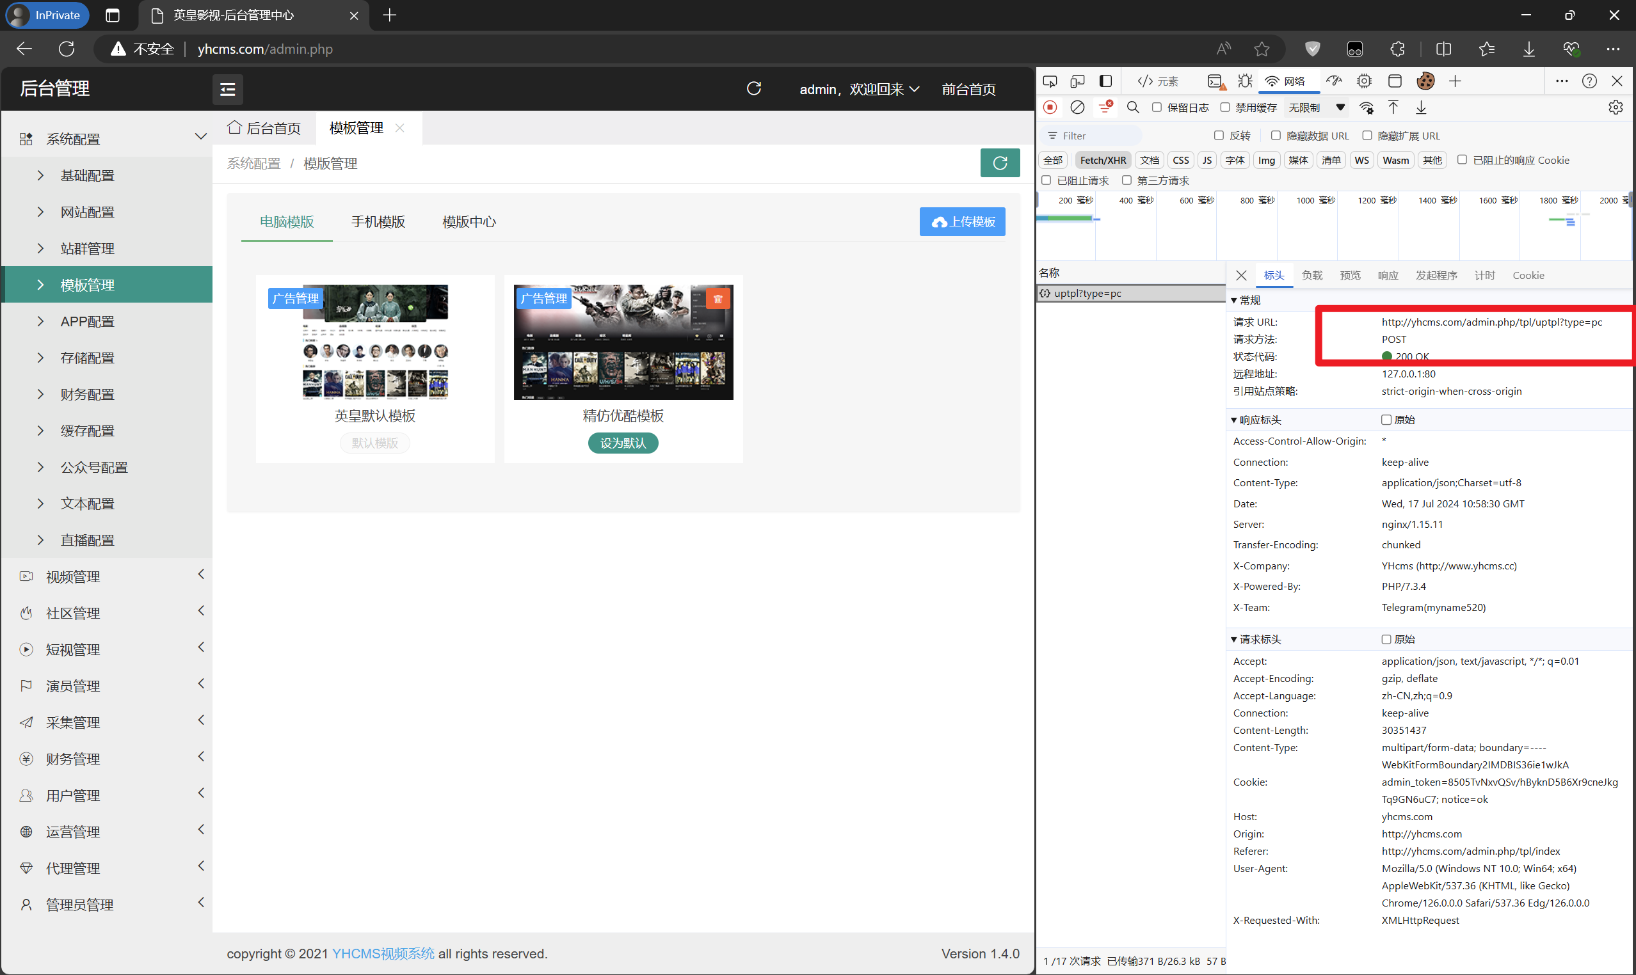Clear the network log
Screen dimensions: 1636x975
pyautogui.click(x=1077, y=107)
